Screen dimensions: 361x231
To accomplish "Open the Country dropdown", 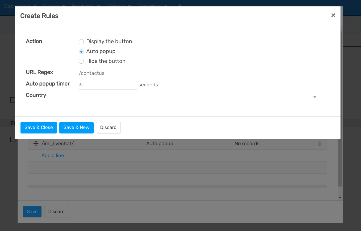I will pos(314,97).
